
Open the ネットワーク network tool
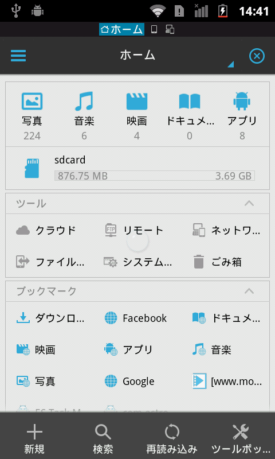pos(226,231)
